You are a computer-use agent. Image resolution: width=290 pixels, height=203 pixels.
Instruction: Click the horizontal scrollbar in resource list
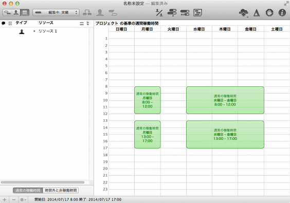[x=43, y=182]
